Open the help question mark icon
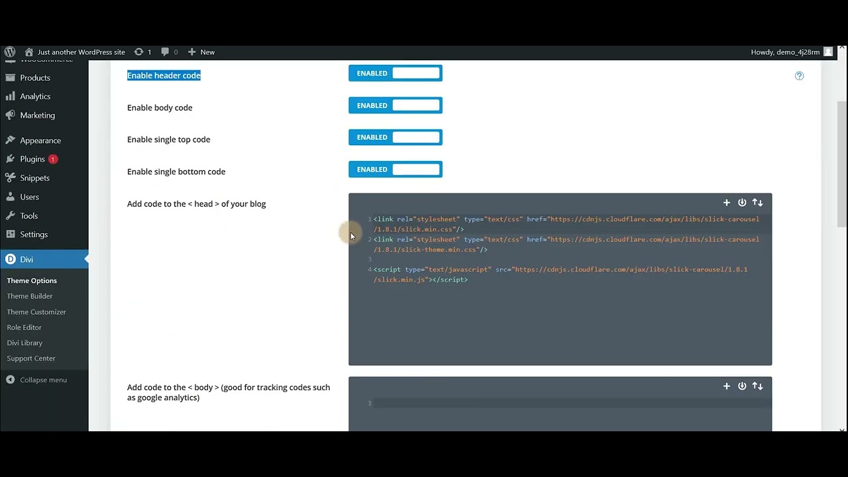This screenshot has height=477, width=848. pos(799,76)
